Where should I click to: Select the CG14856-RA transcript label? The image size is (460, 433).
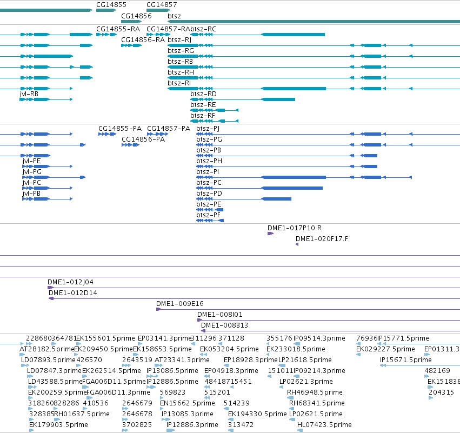coord(143,40)
